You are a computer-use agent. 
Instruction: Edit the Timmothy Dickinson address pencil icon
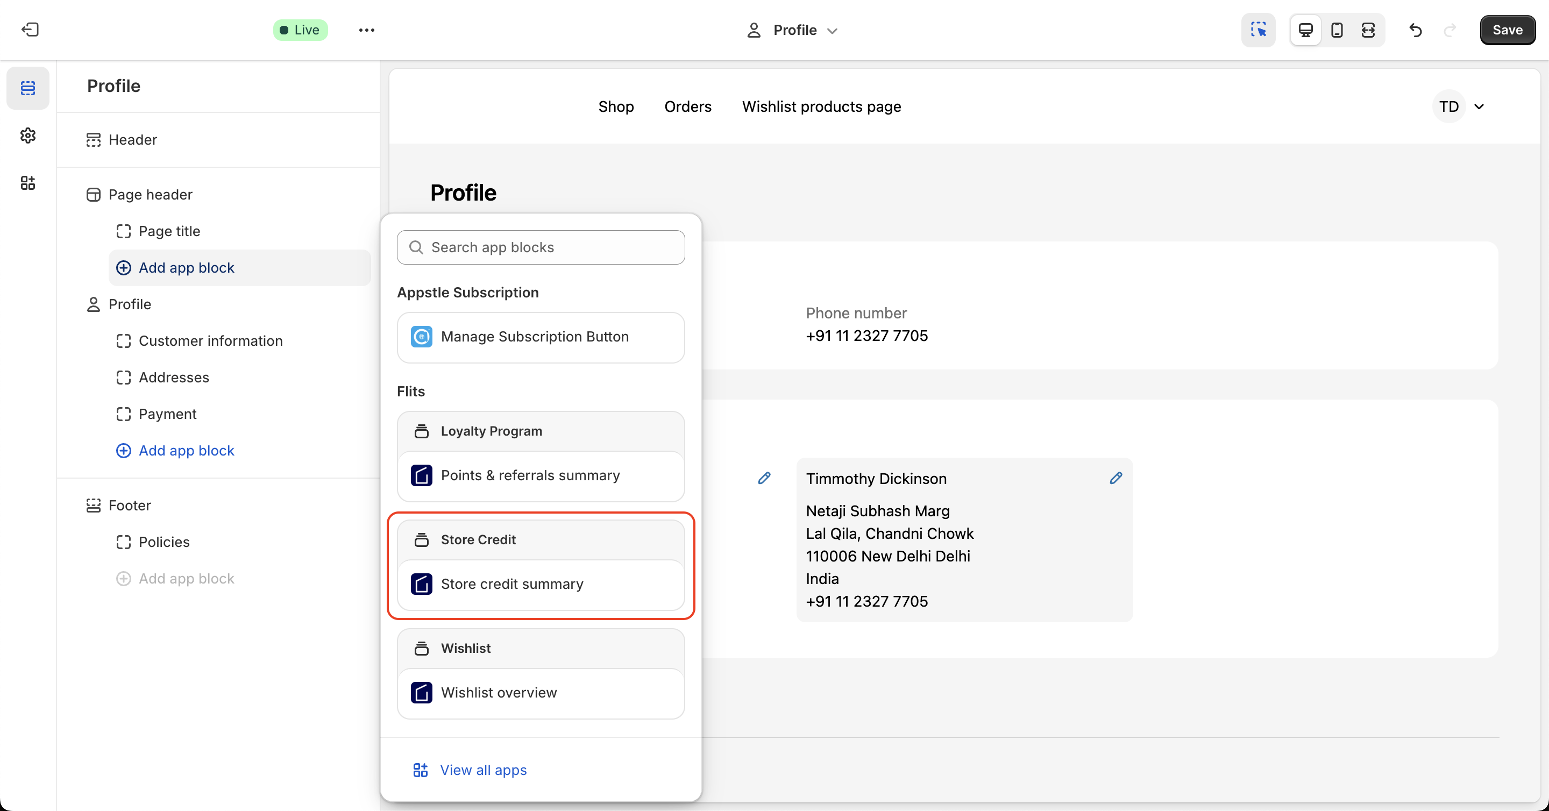(1115, 478)
